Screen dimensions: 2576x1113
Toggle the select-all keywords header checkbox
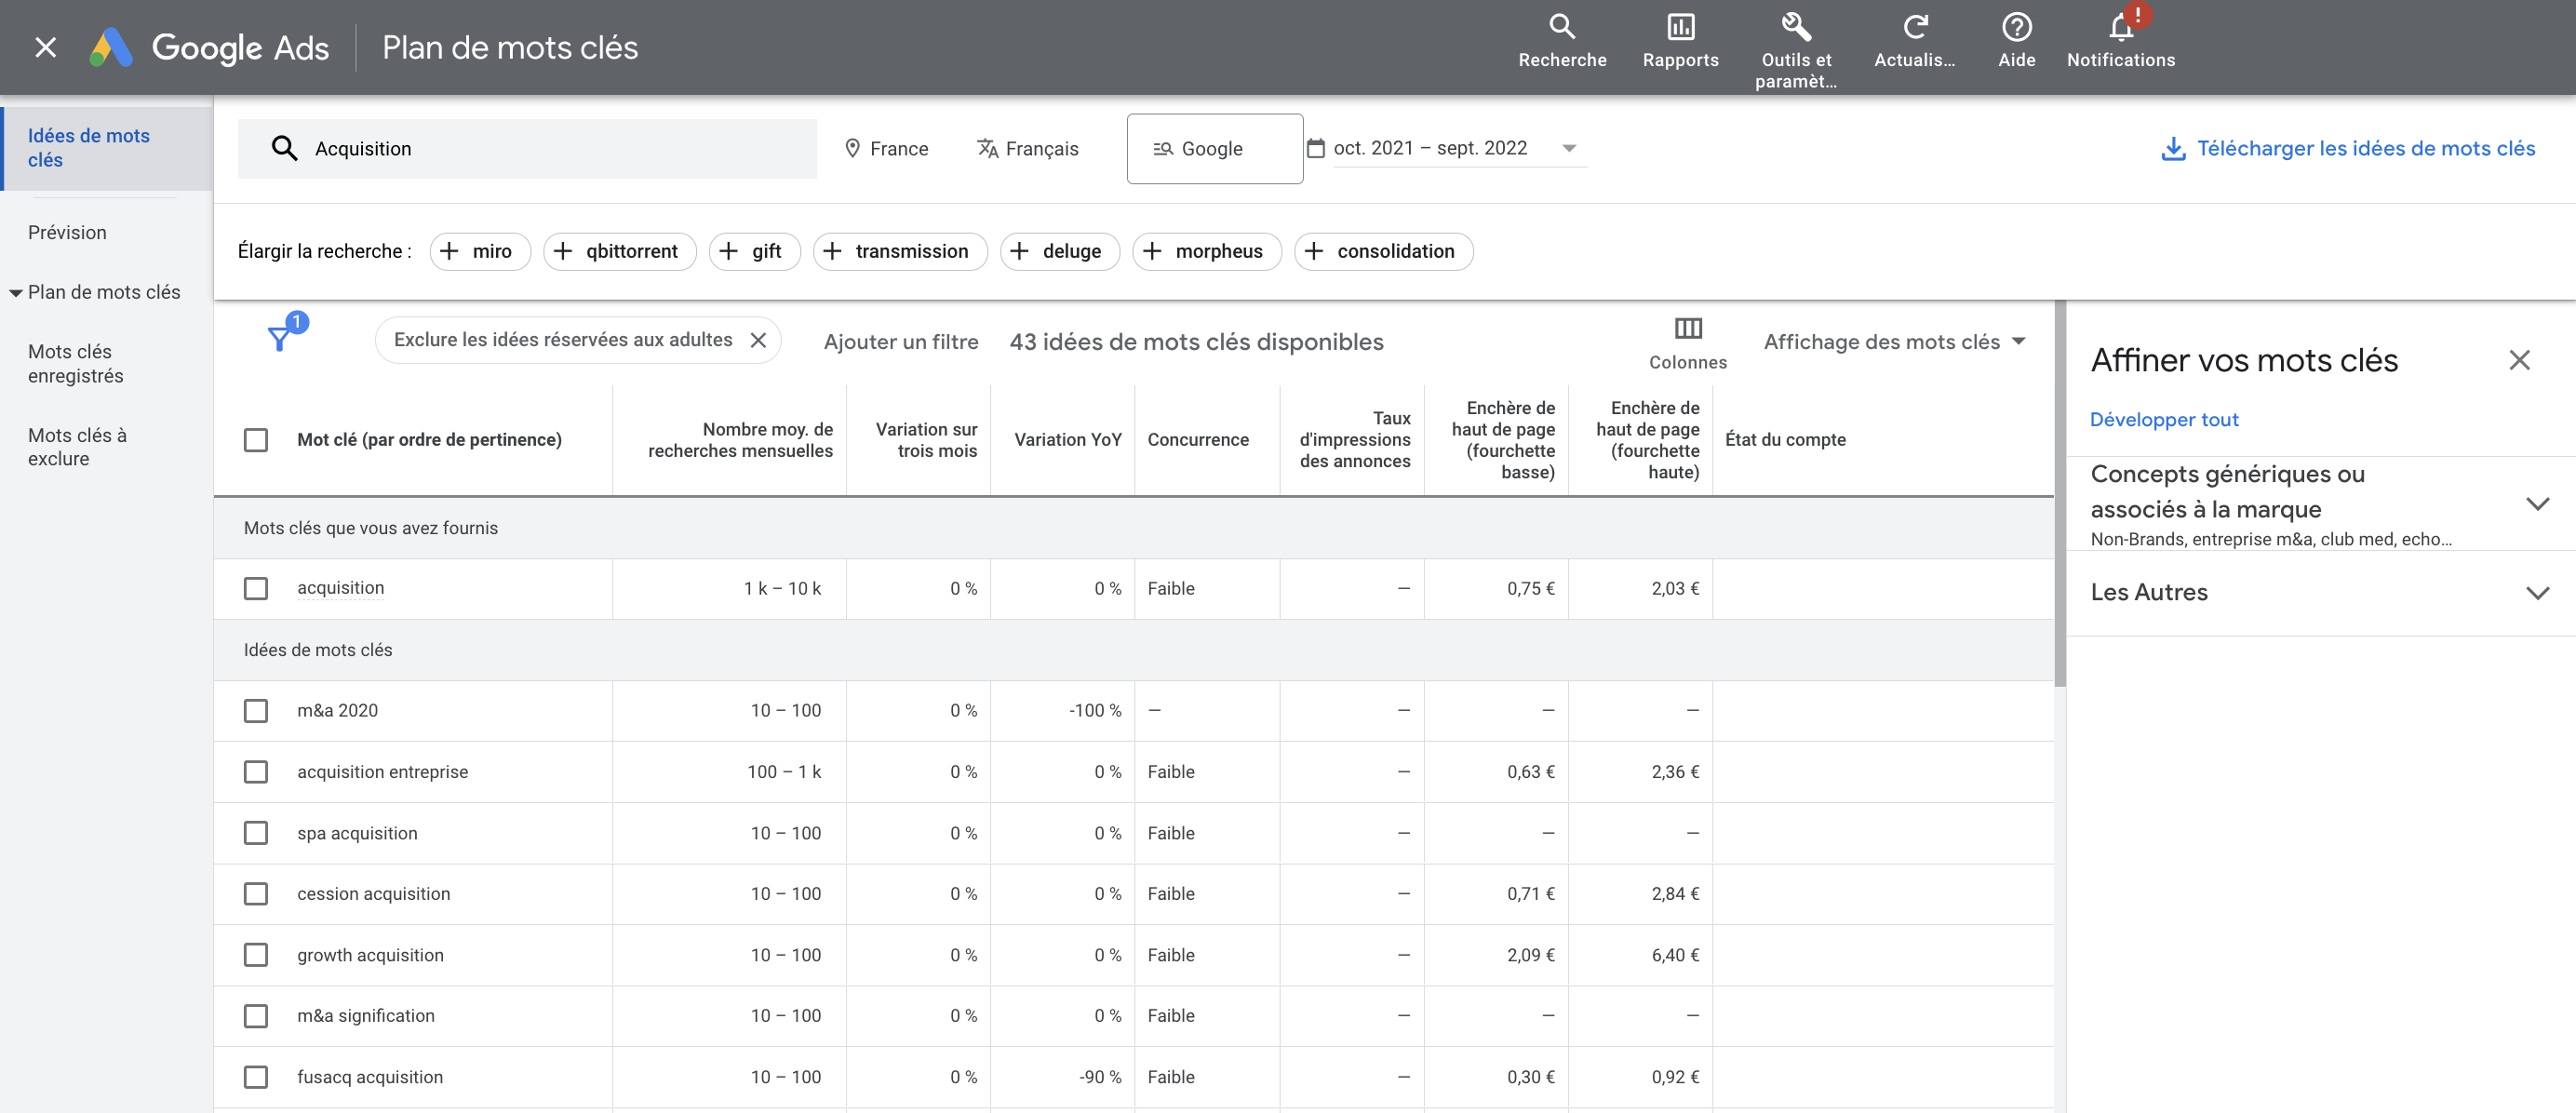point(256,440)
